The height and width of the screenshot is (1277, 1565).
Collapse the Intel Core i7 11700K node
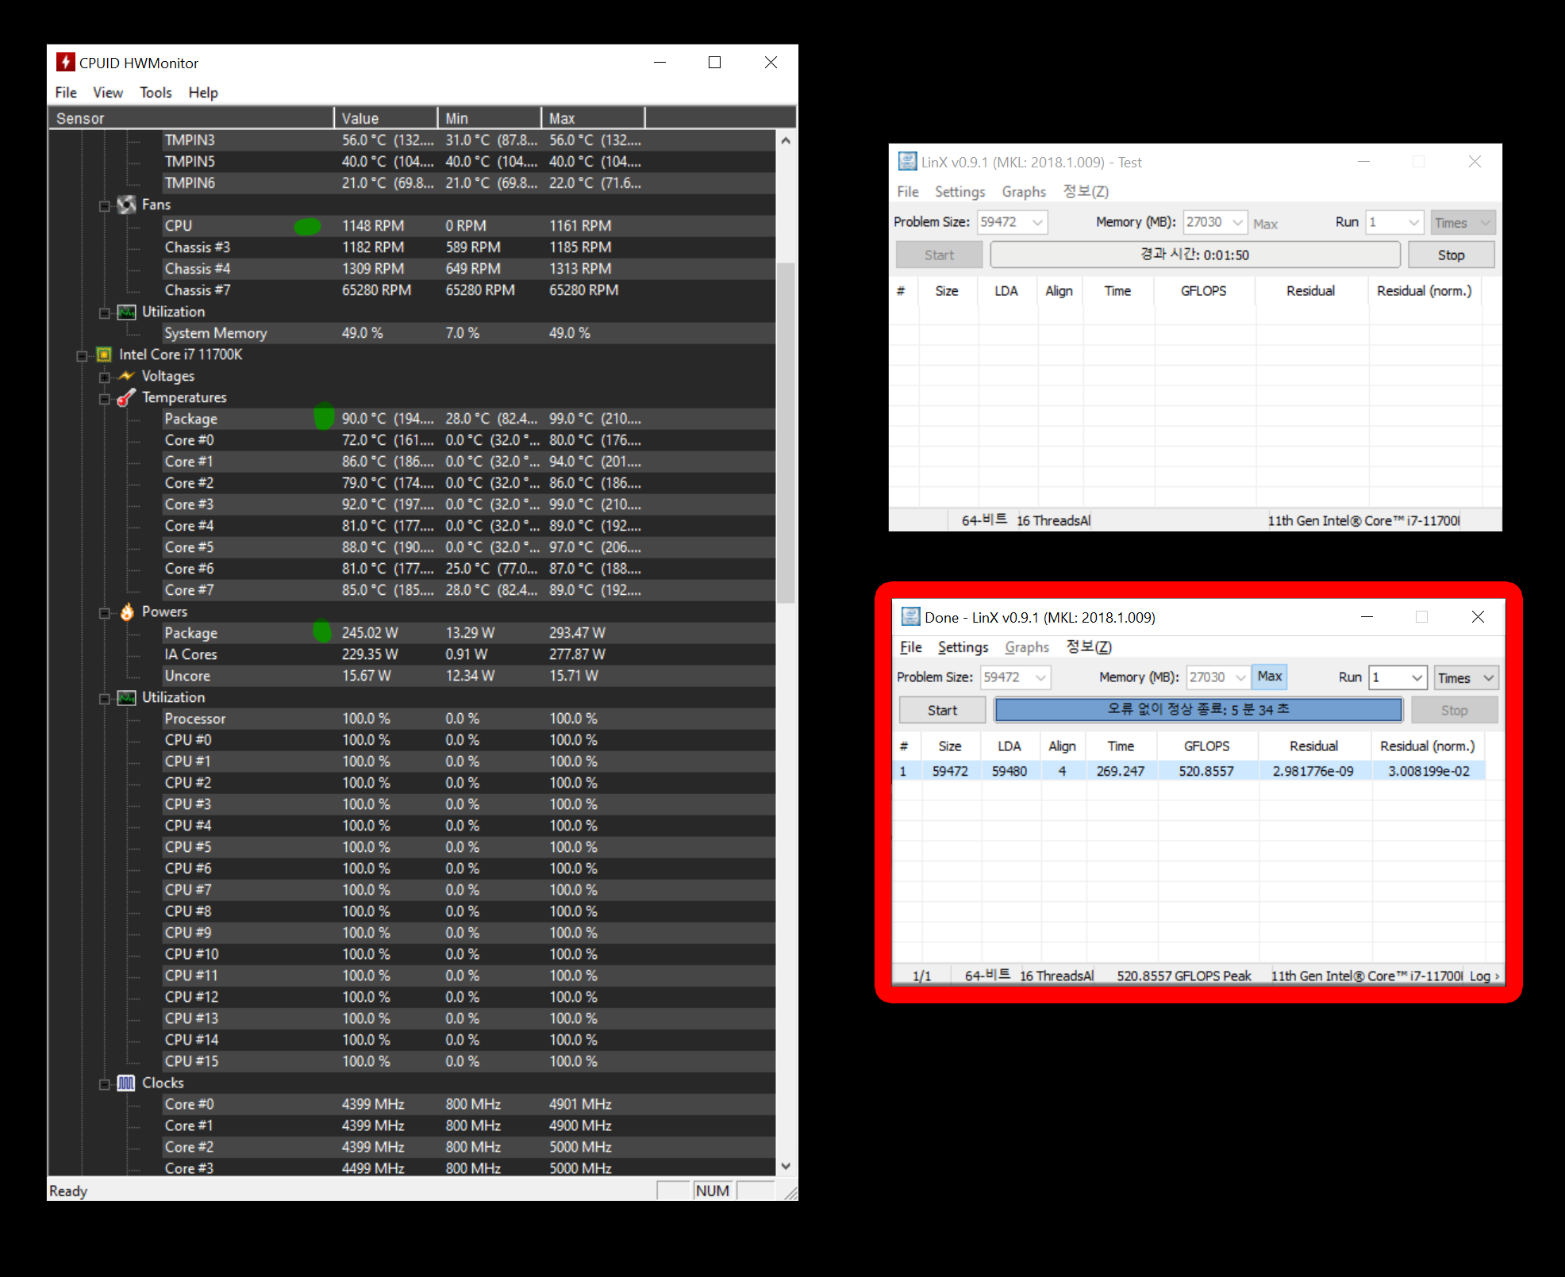click(x=82, y=356)
